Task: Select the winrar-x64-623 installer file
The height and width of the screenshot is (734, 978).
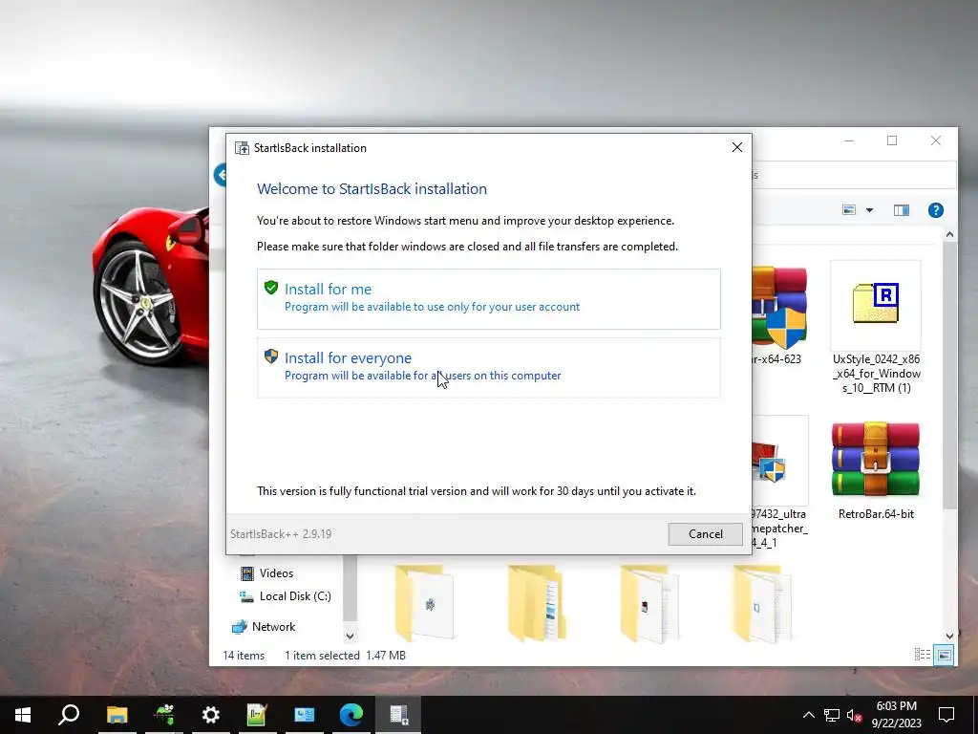Action: [779, 315]
